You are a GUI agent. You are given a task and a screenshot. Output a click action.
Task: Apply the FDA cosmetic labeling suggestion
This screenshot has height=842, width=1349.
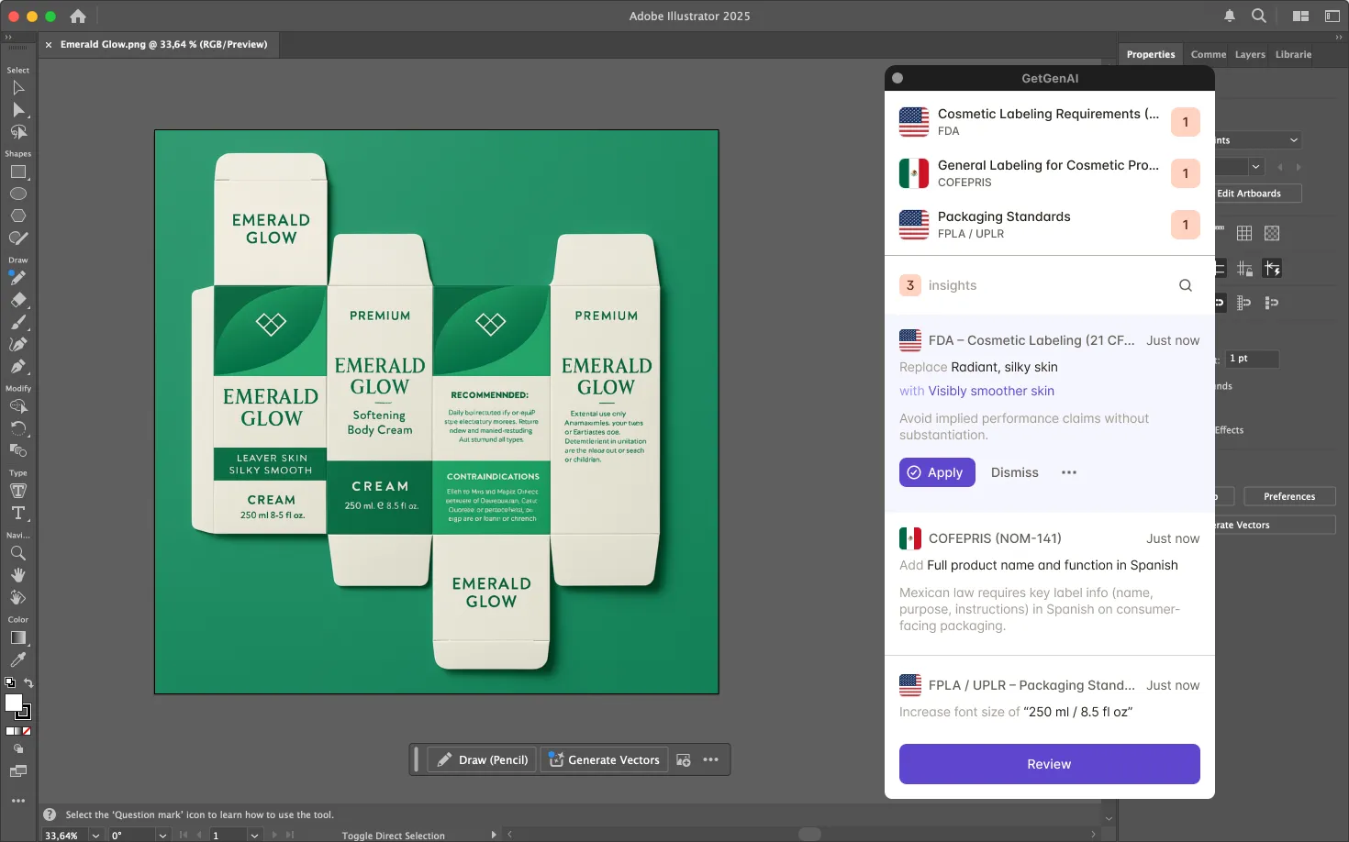[936, 472]
